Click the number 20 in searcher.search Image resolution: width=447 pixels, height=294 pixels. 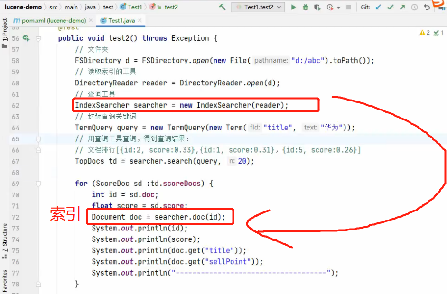coord(242,161)
